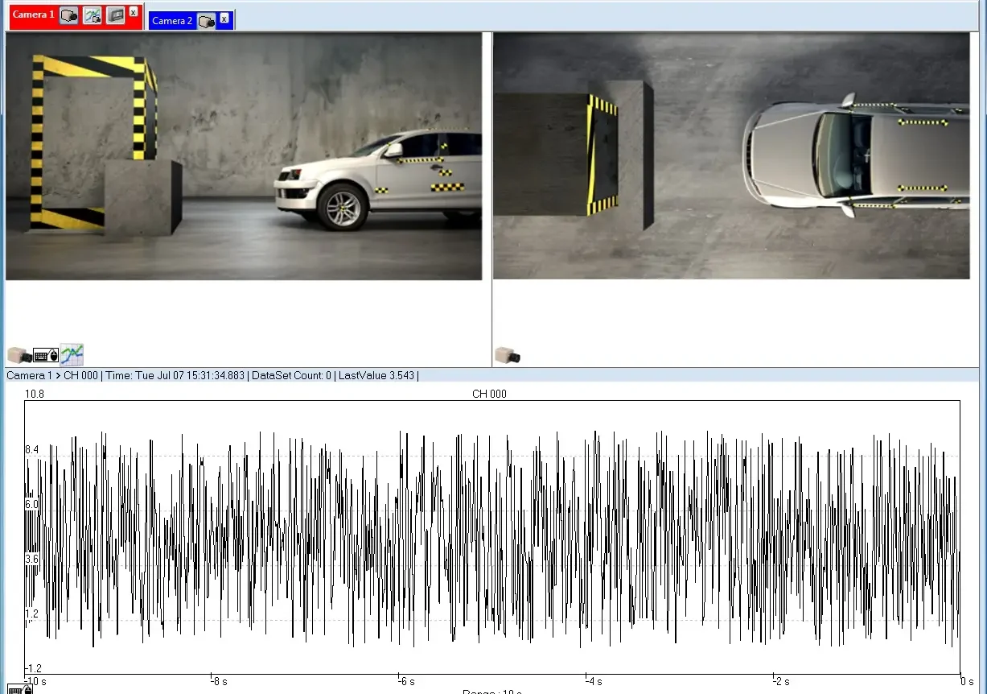Switch to the Camera 2 tab

[172, 21]
